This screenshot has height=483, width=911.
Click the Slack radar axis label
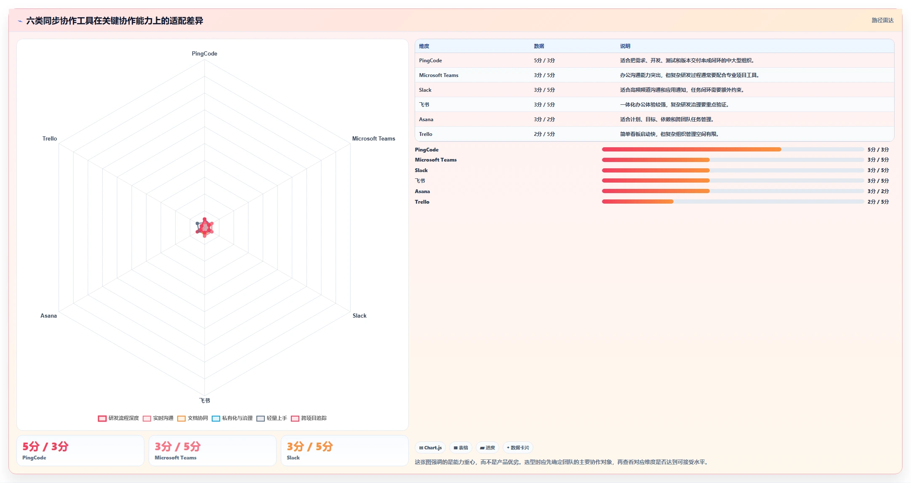pos(360,316)
